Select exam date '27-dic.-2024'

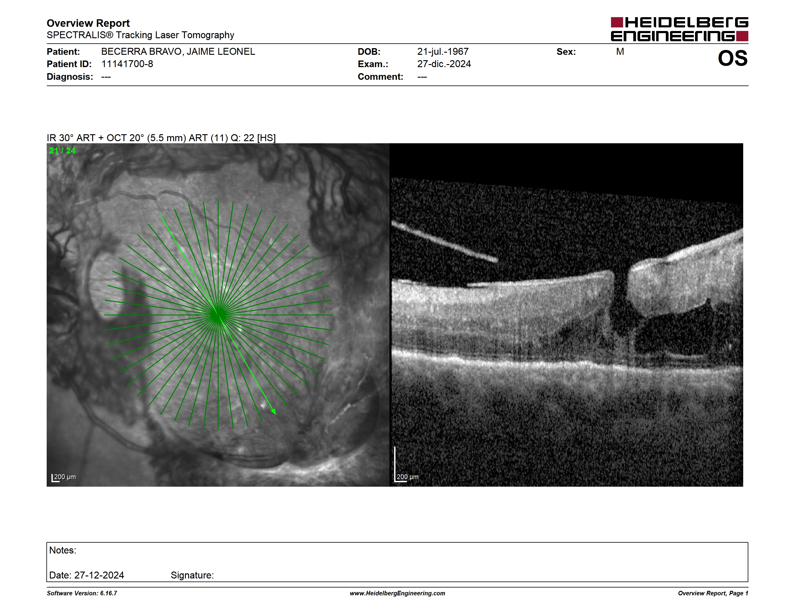point(444,64)
